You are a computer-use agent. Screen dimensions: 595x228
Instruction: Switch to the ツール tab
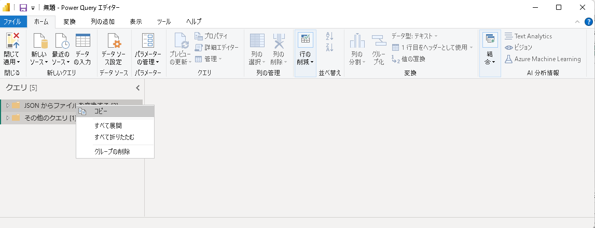click(x=164, y=22)
